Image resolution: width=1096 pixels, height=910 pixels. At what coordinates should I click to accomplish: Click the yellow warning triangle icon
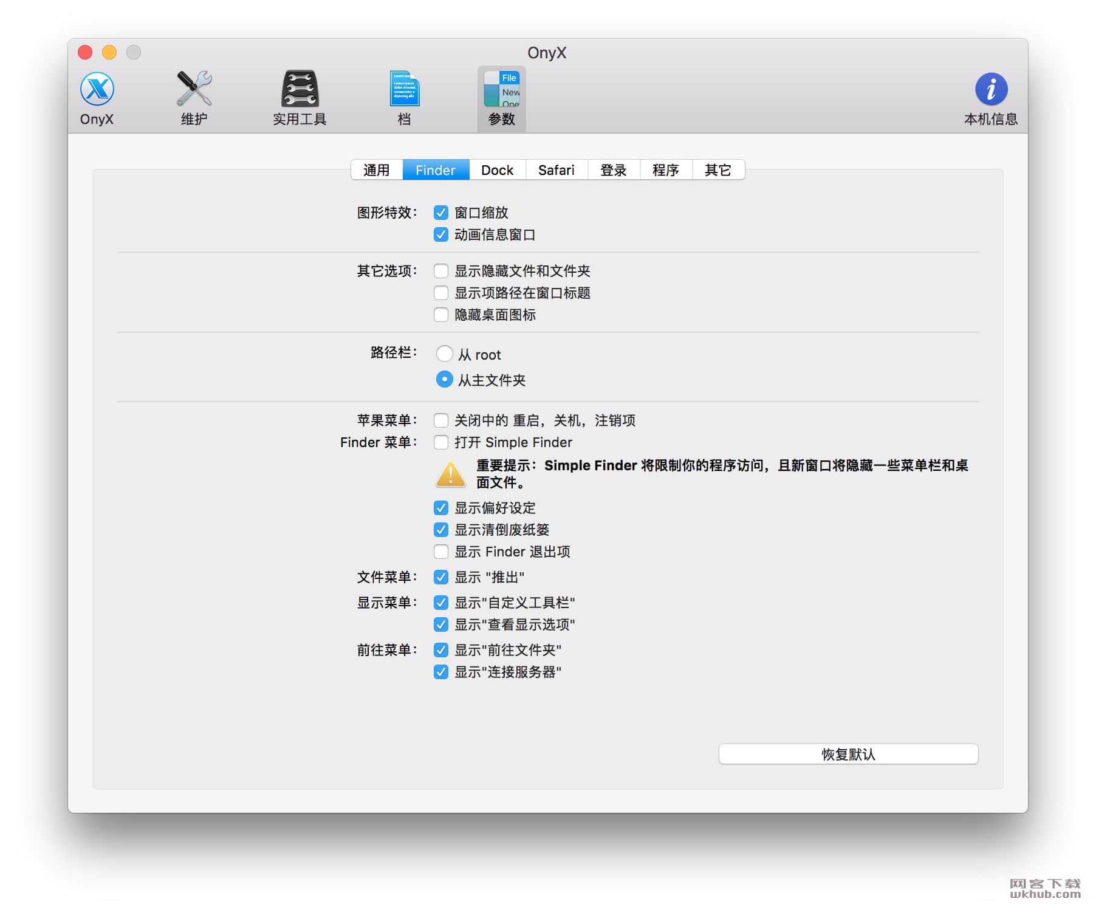[451, 474]
